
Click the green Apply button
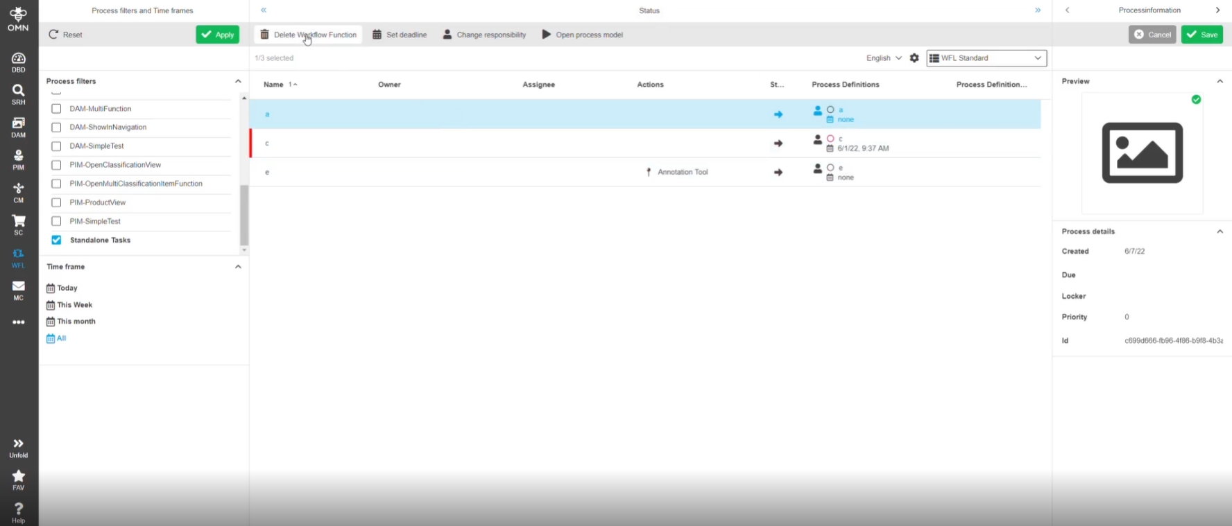(217, 35)
